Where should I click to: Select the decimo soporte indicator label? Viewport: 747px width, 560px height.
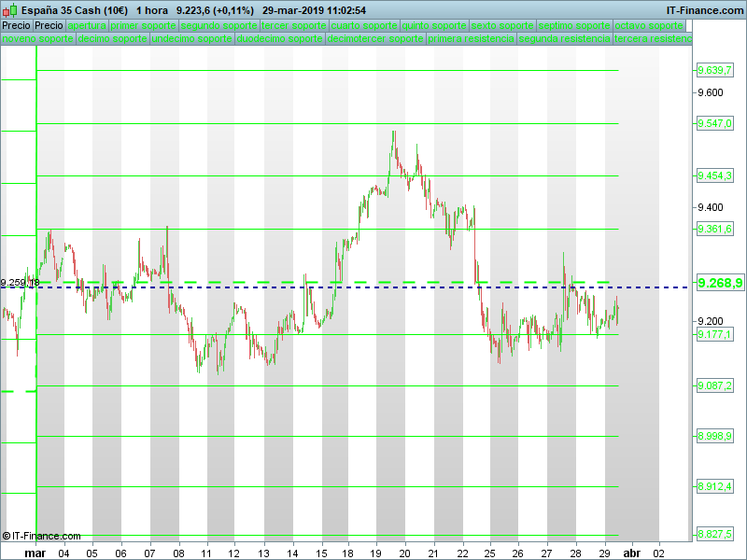(x=112, y=38)
